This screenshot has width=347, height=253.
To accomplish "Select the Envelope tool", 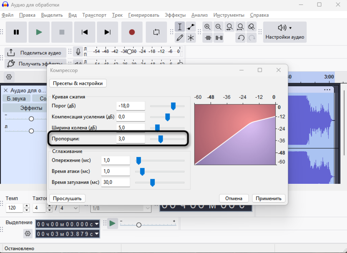I will (191, 27).
